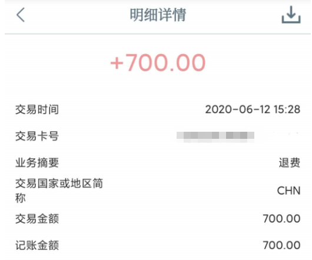312x260 pixels.
Task: Tap the 记账金额 value 700.00
Action: point(281,245)
